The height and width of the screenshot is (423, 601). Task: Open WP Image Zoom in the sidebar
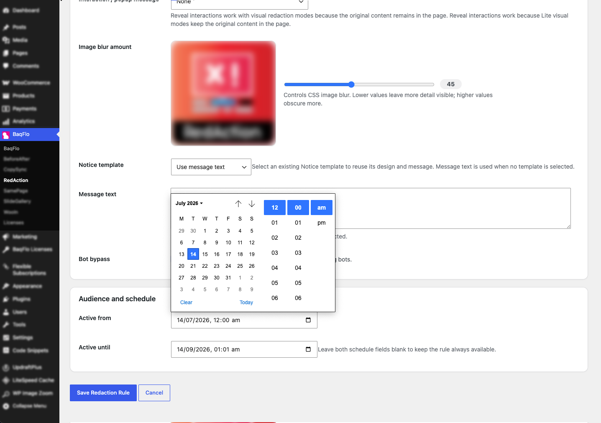click(x=32, y=393)
